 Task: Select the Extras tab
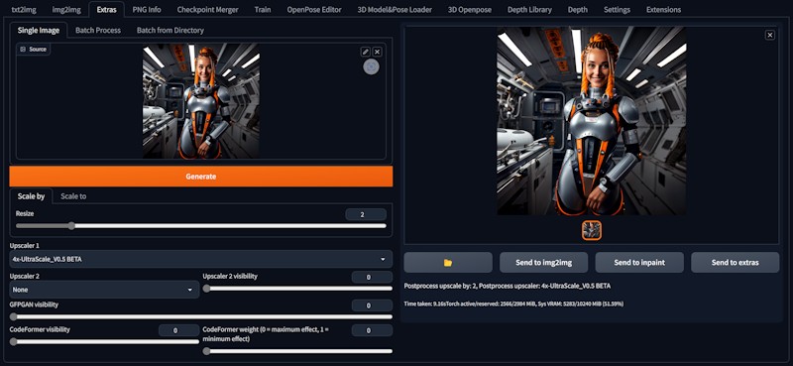[106, 10]
